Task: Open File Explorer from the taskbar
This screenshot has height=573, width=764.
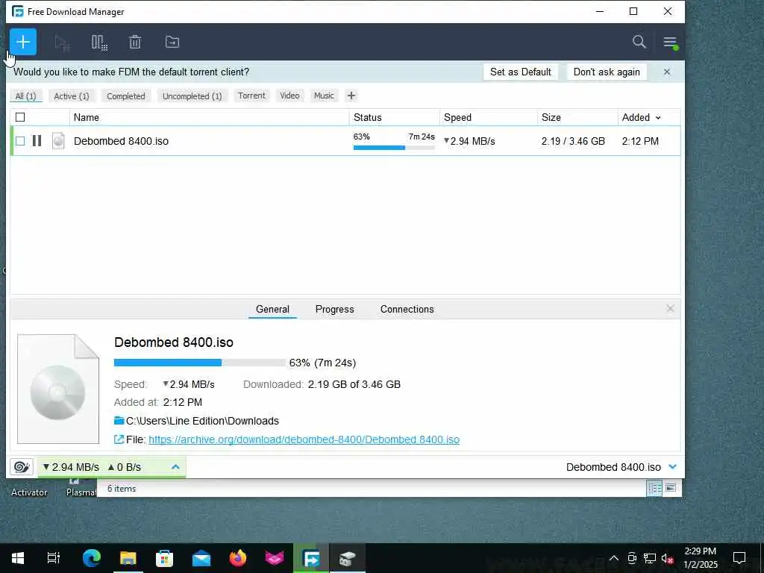Action: click(x=128, y=558)
